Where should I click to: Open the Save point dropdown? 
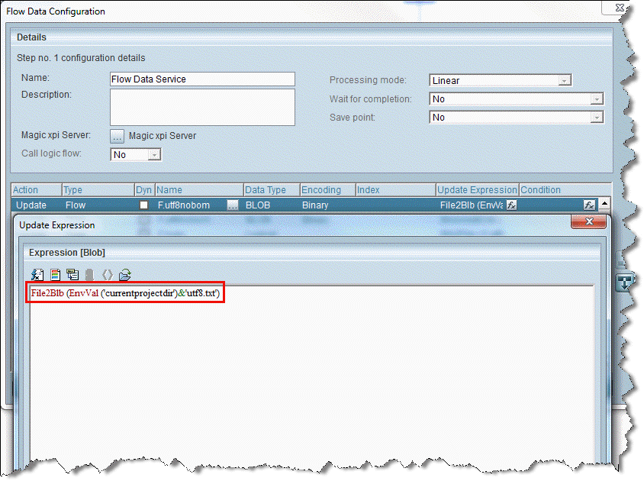(597, 118)
